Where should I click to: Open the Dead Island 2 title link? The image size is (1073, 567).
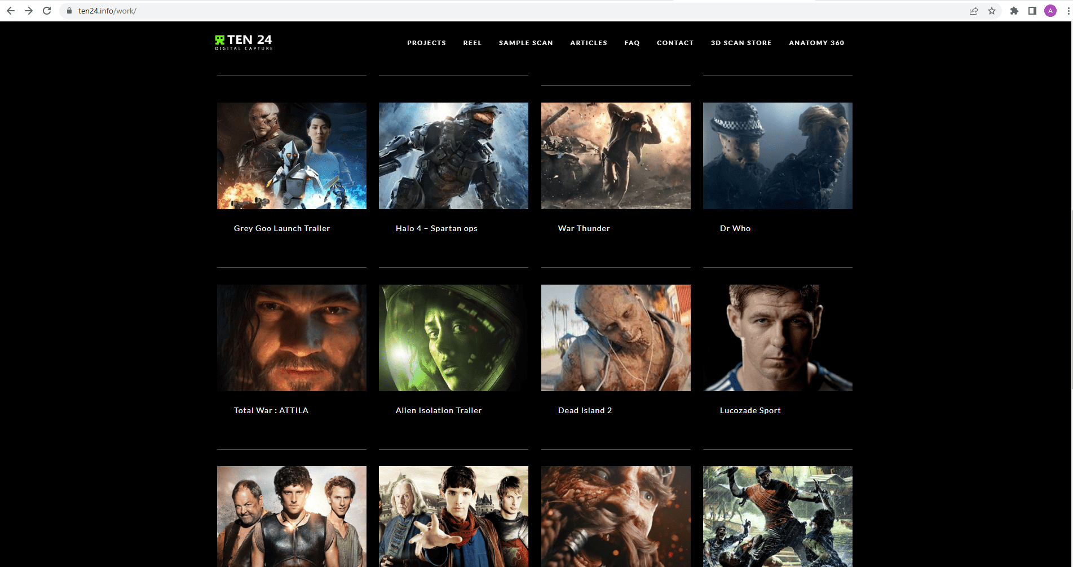[x=585, y=410]
